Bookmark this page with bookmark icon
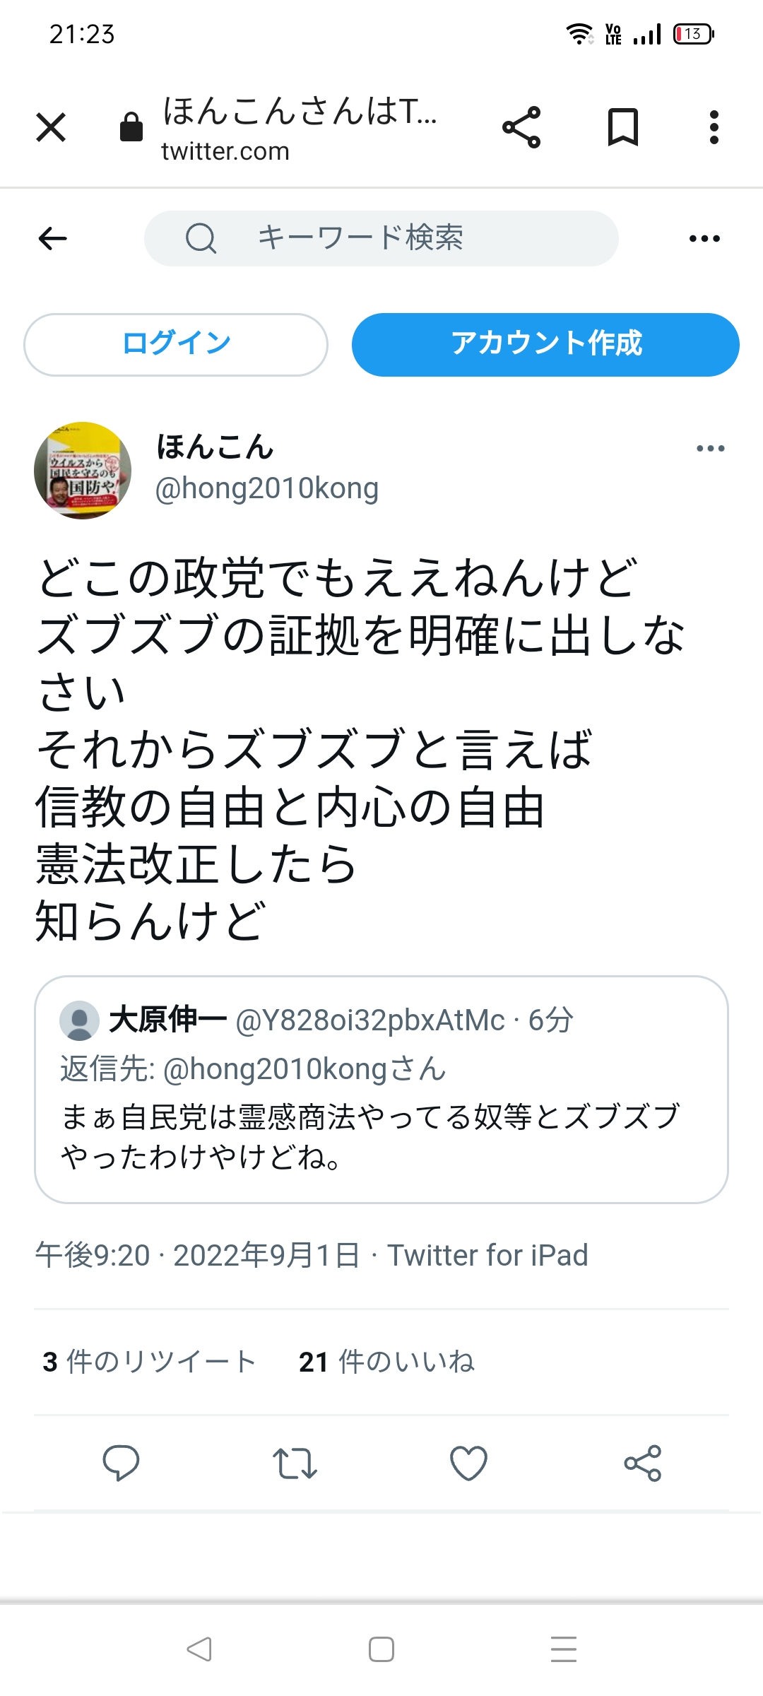The height and width of the screenshot is (1696, 763). pyautogui.click(x=623, y=128)
